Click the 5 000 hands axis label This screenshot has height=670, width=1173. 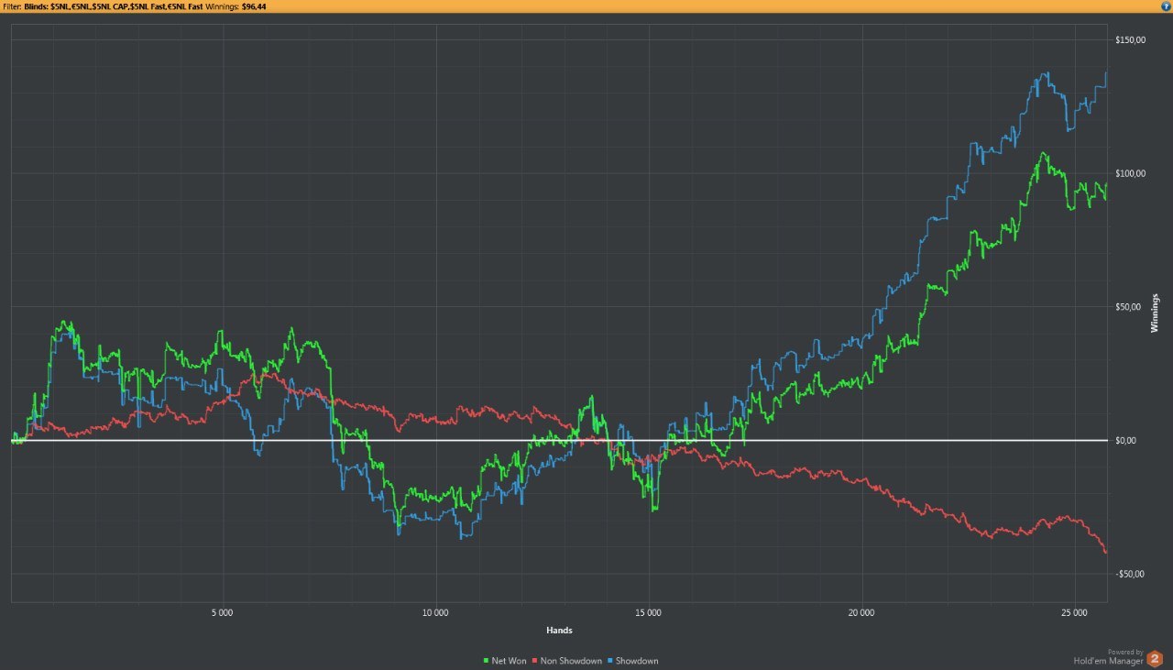tap(222, 611)
